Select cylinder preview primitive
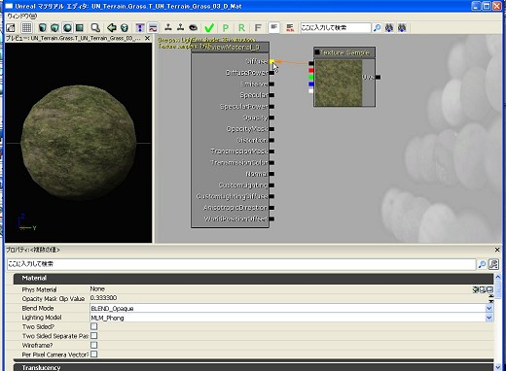This screenshot has width=506, height=371. [42, 28]
